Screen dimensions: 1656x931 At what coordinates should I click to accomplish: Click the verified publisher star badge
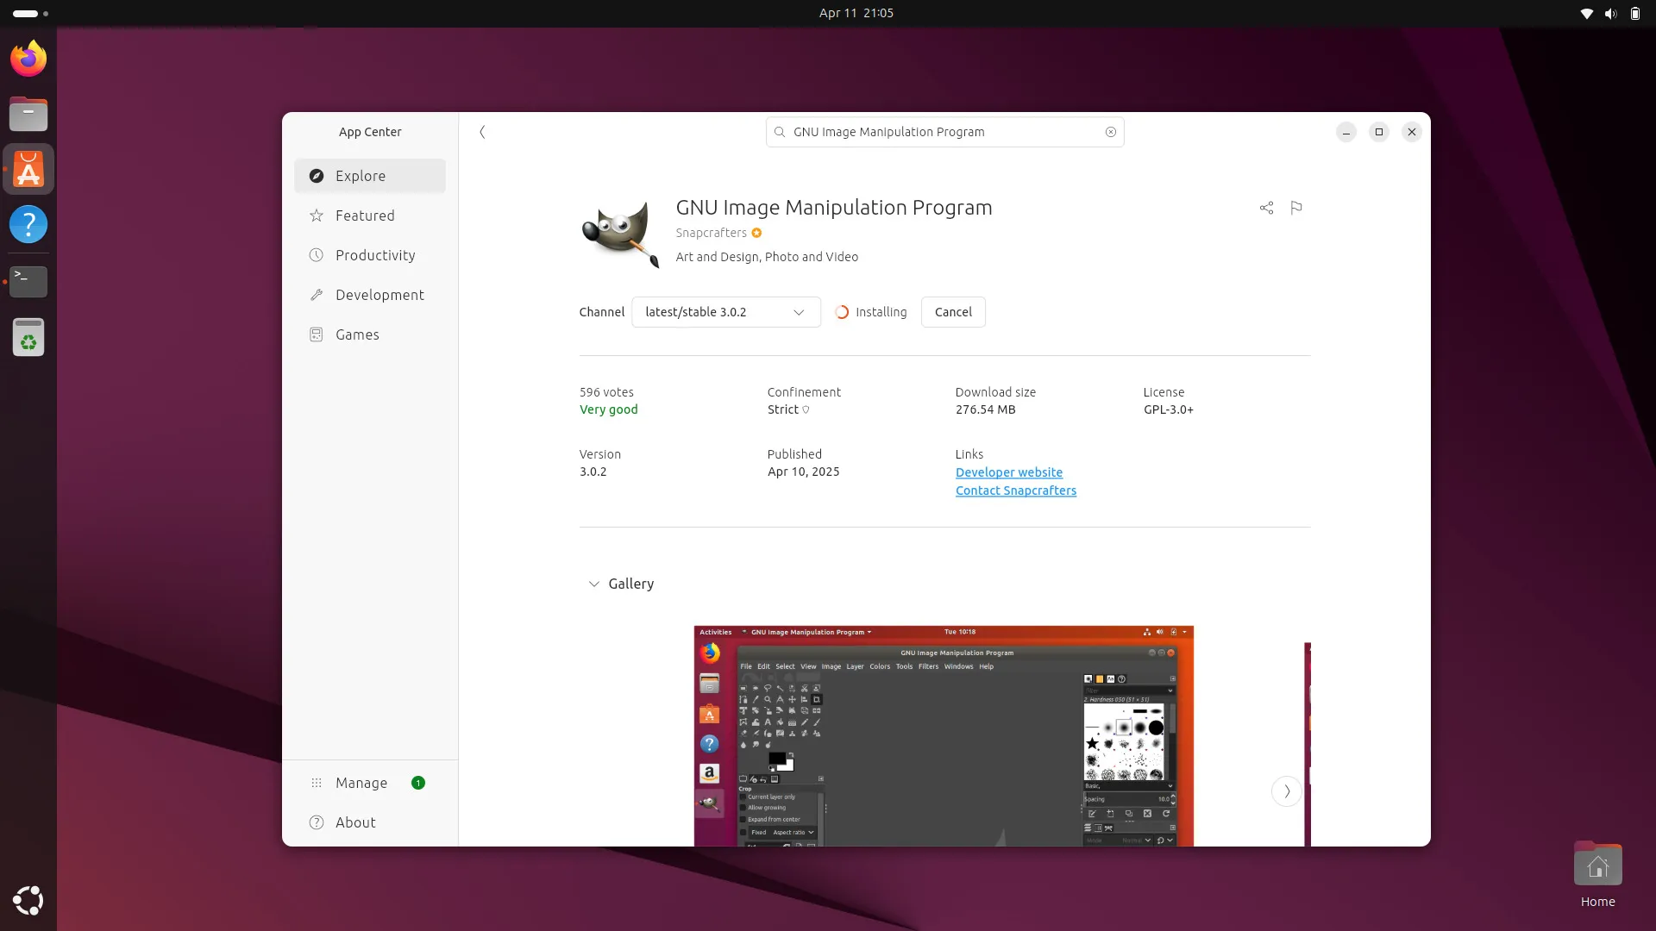coord(756,233)
